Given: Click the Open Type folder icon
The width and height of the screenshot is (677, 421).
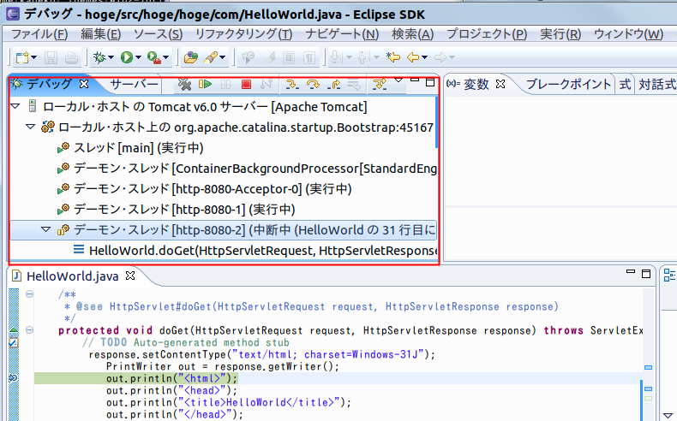Looking at the screenshot, I should pyautogui.click(x=190, y=57).
